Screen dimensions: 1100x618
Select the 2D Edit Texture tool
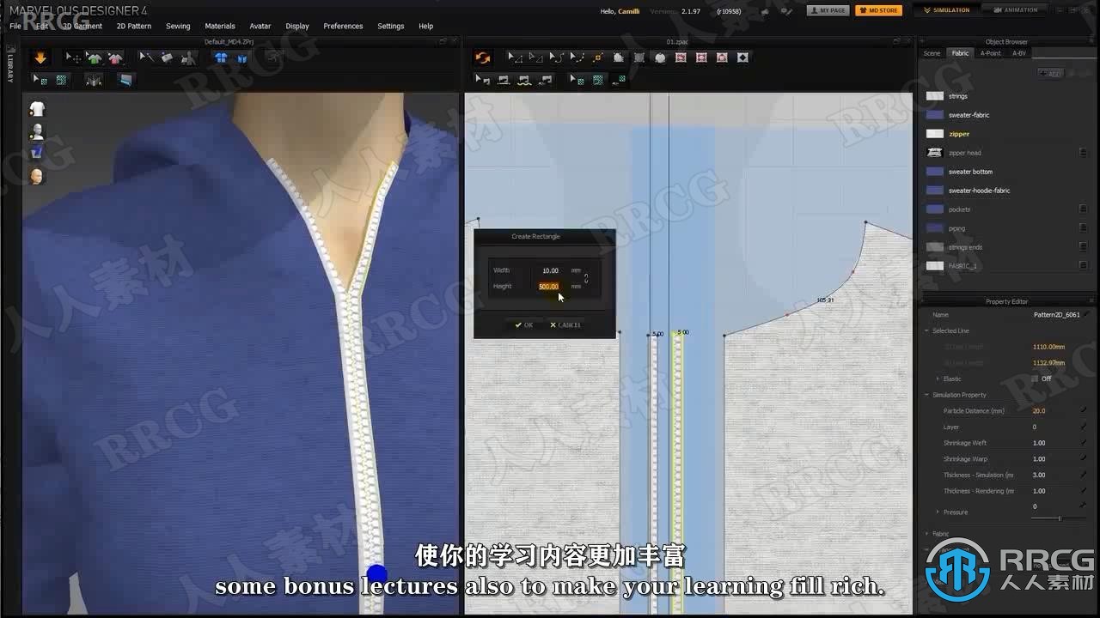[x=577, y=80]
